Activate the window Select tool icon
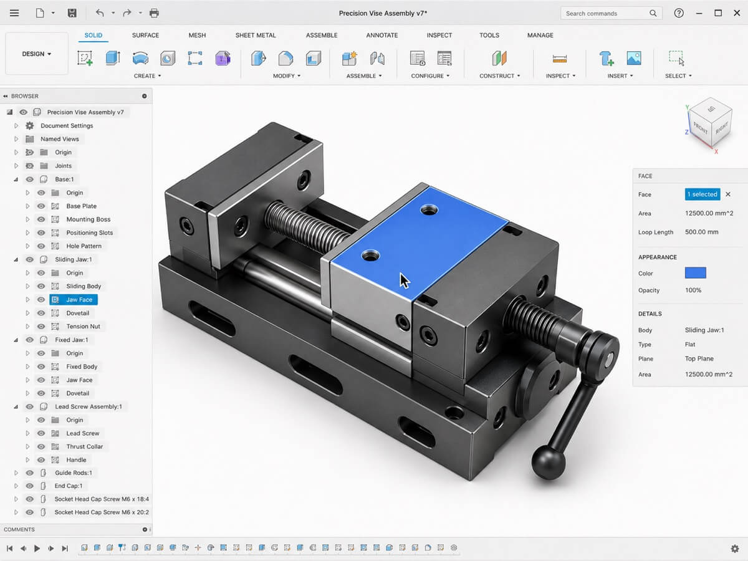The image size is (748, 561). 676,58
